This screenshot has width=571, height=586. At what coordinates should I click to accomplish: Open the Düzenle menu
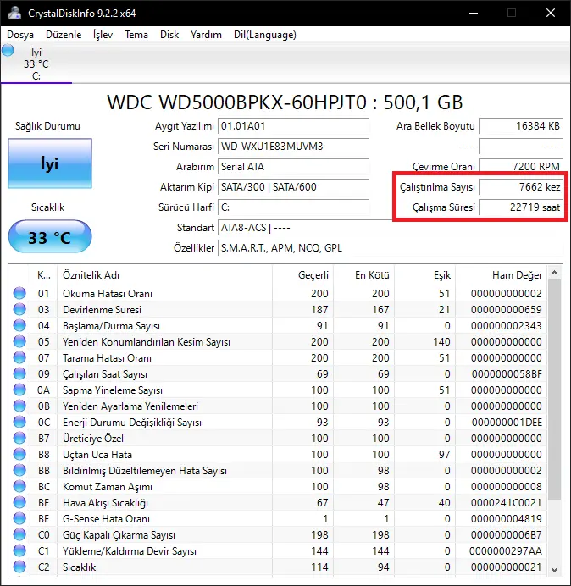click(64, 35)
